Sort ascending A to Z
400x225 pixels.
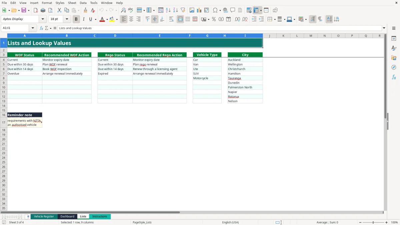point(168,10)
